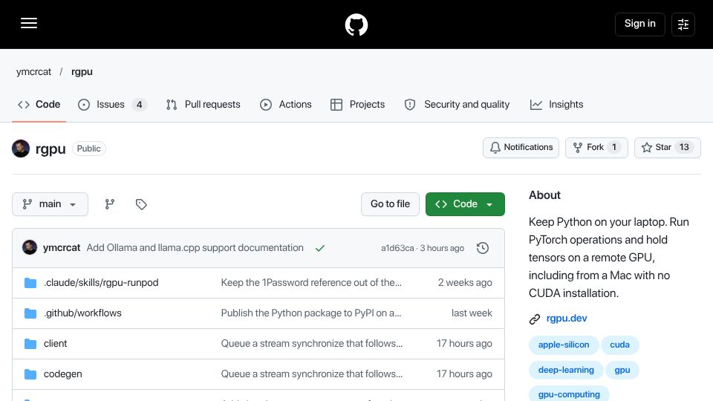Image resolution: width=713 pixels, height=401 pixels.
Task: Click the repository owner avatar beside rgpu title
Action: tap(21, 149)
